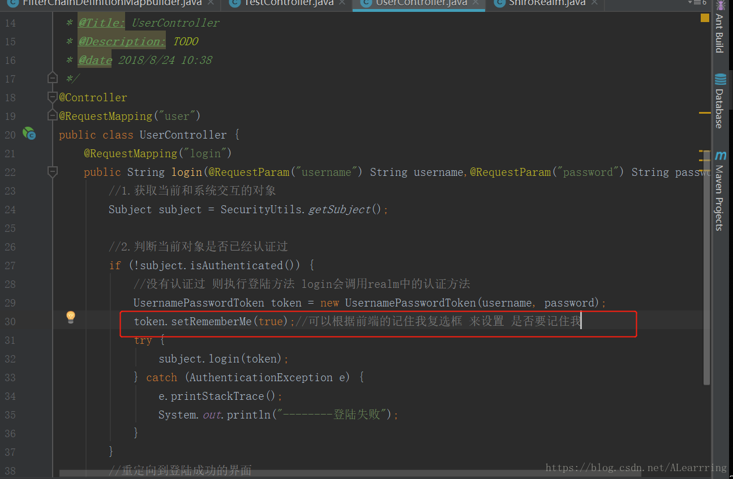Screen dimensions: 733x479
Task: Click the @RequestMapping("user") annotation
Action: (130, 116)
